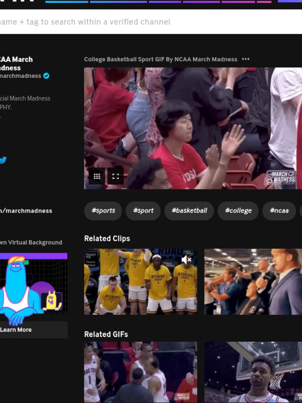Select the #basketball tag

coord(189,211)
